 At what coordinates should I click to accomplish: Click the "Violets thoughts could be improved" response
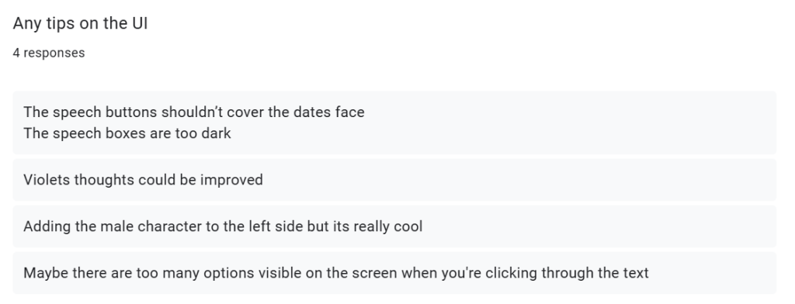coord(143,180)
